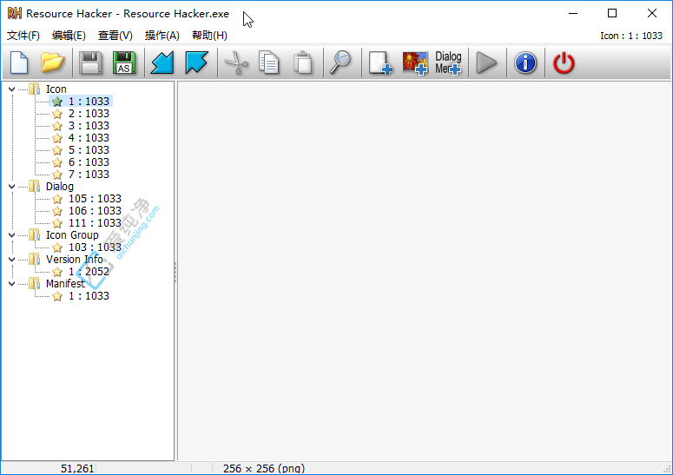673x475 pixels.
Task: Click the Manifest folder icon
Action: tap(35, 284)
